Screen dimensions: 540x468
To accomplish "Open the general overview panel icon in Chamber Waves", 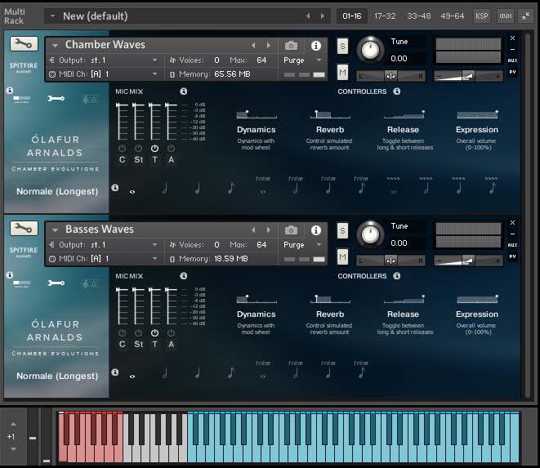I will [x=22, y=99].
